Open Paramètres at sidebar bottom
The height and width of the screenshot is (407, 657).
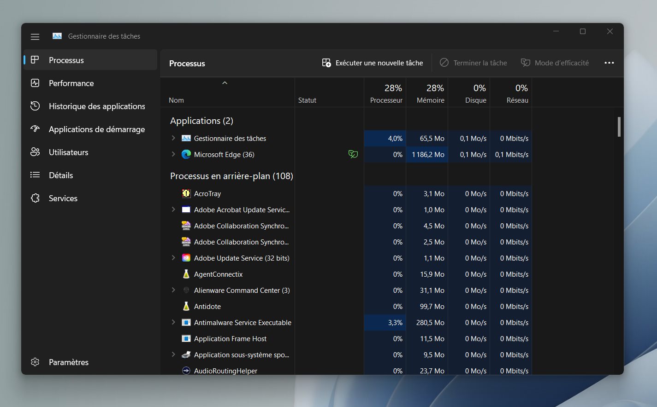90,362
